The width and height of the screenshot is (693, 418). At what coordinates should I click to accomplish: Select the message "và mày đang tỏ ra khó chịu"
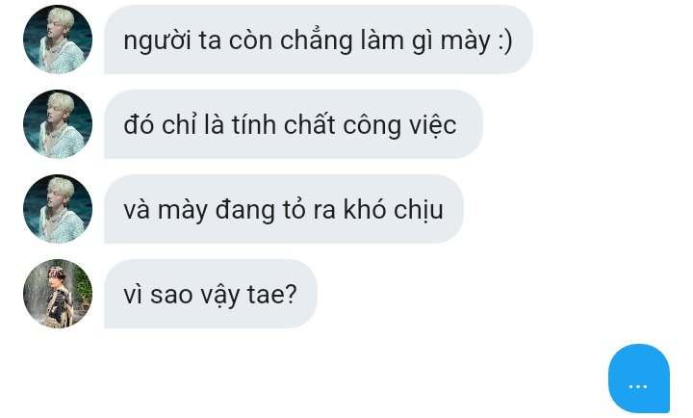[x=284, y=209]
